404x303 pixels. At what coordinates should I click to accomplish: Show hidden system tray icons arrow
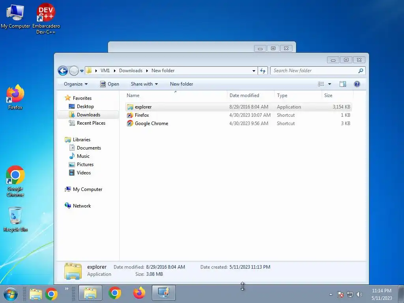(x=331, y=294)
